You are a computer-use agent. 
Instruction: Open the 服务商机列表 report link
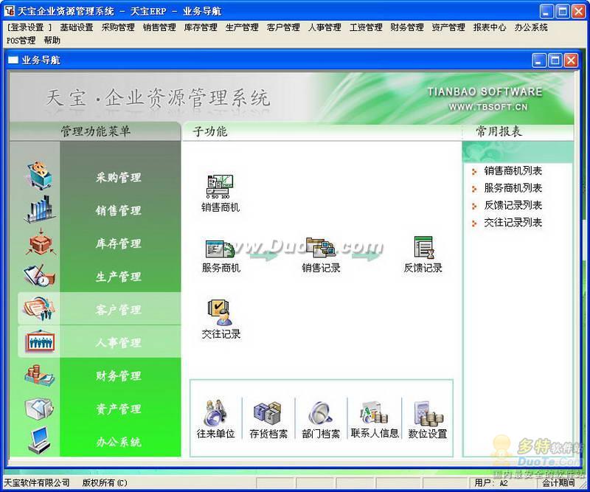pos(513,188)
